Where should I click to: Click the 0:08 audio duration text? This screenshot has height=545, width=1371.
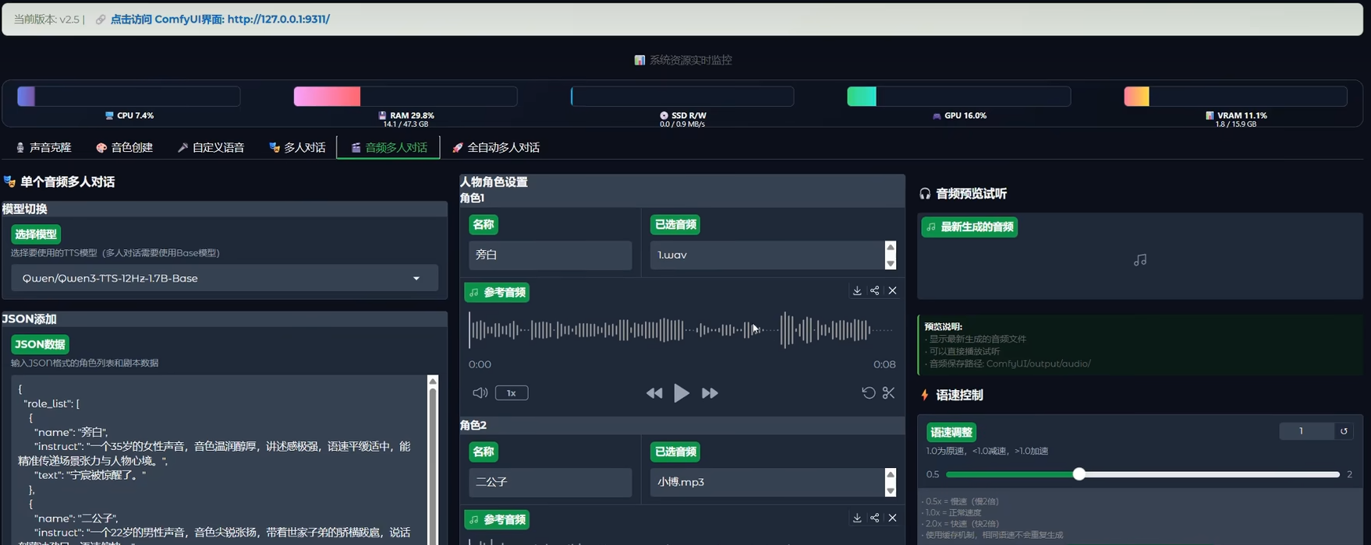(x=884, y=364)
